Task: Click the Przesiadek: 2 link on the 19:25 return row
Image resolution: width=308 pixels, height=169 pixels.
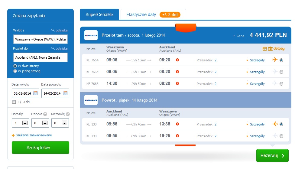Action: click(x=206, y=136)
